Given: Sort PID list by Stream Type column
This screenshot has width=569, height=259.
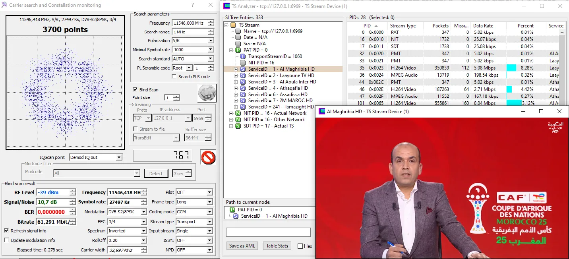Looking at the screenshot, I should click(403, 26).
